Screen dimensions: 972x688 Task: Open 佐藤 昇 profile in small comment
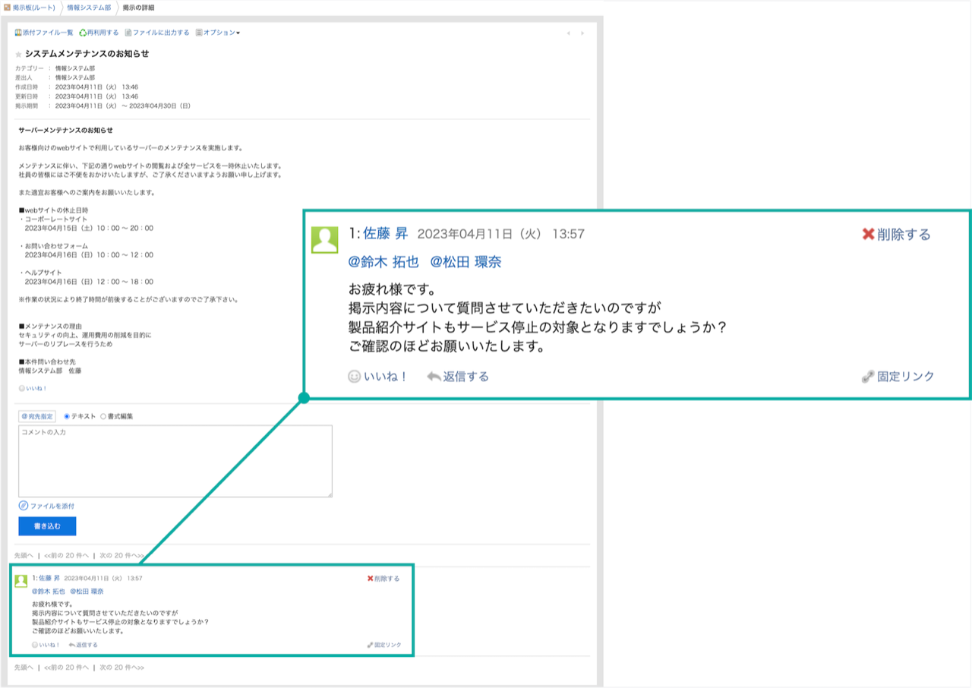pos(49,578)
